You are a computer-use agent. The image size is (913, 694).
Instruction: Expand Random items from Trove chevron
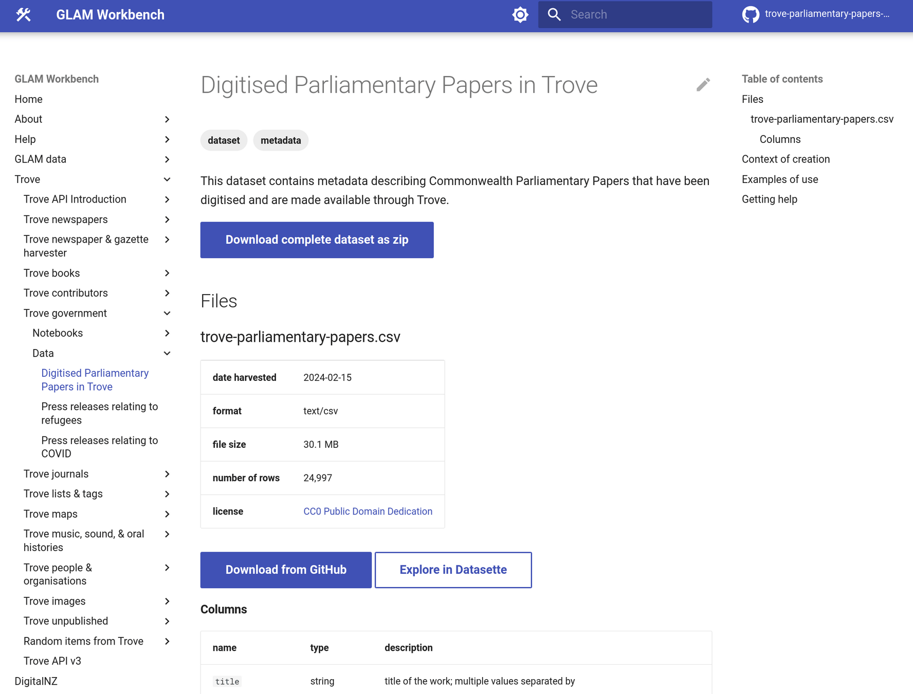pyautogui.click(x=167, y=641)
